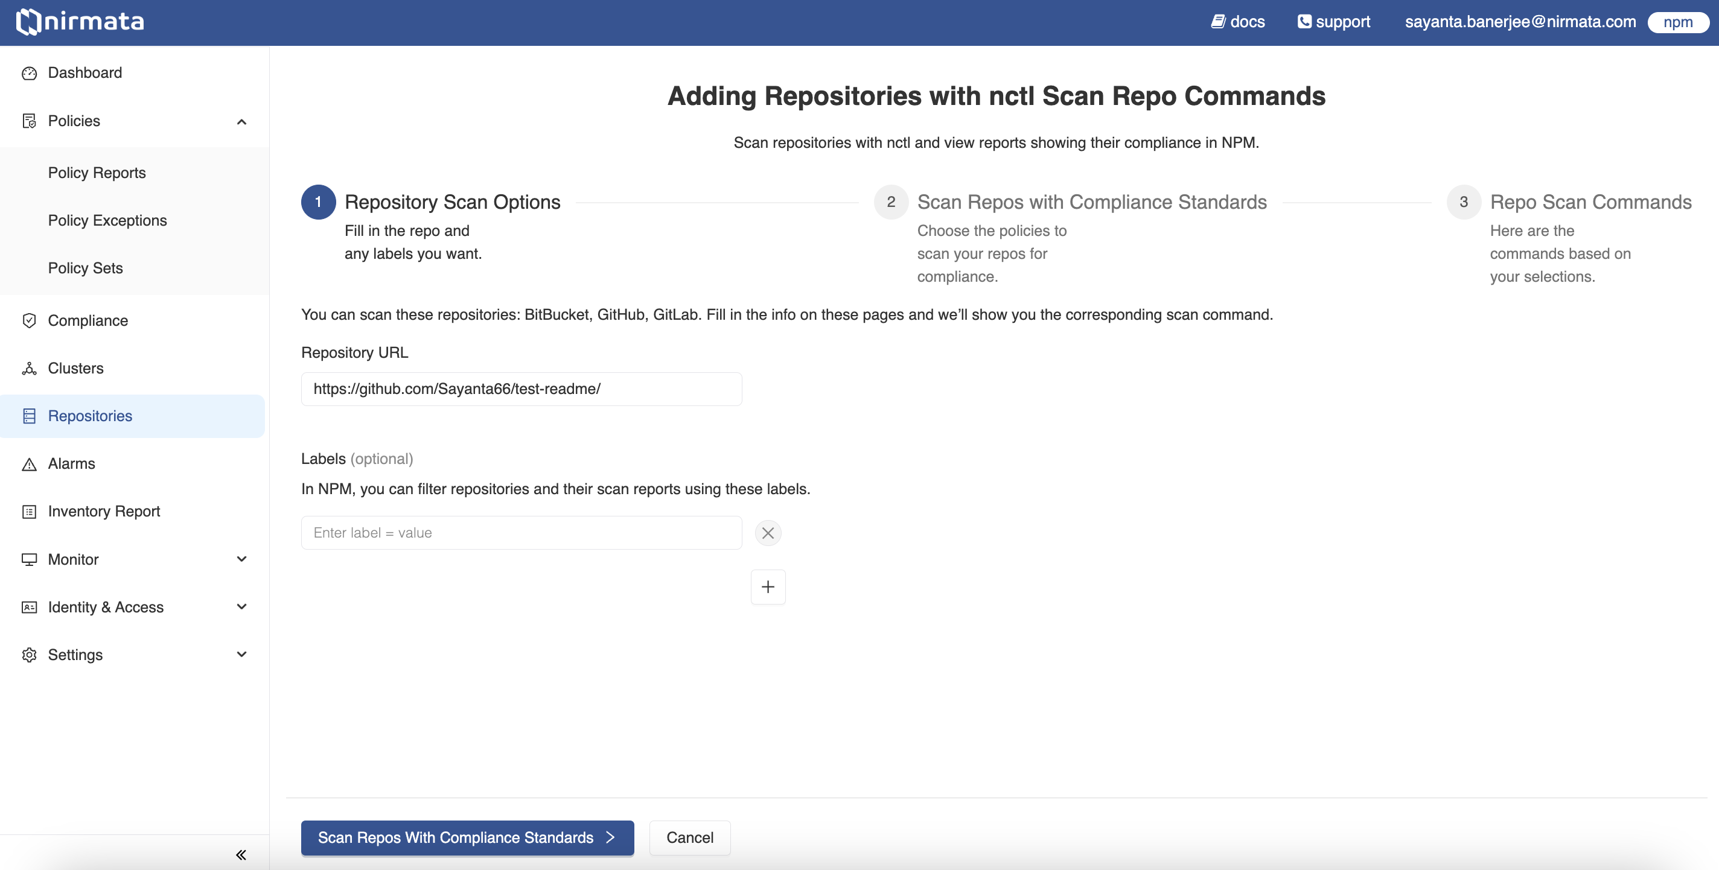The width and height of the screenshot is (1719, 870).
Task: Click the Labels (optional) heading
Action: [x=357, y=459]
